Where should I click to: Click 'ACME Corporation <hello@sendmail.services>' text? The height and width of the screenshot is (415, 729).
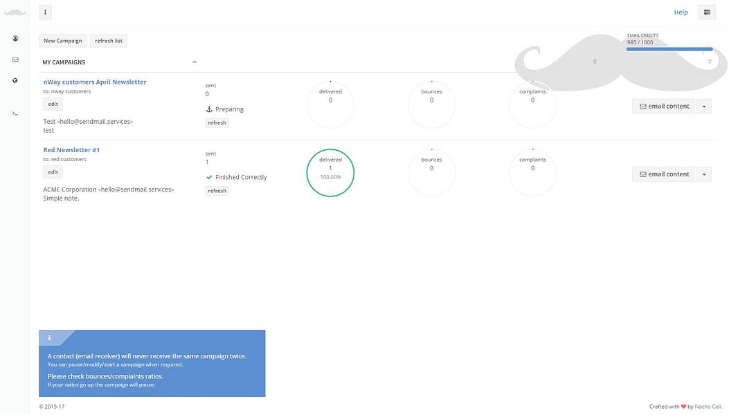(x=109, y=190)
